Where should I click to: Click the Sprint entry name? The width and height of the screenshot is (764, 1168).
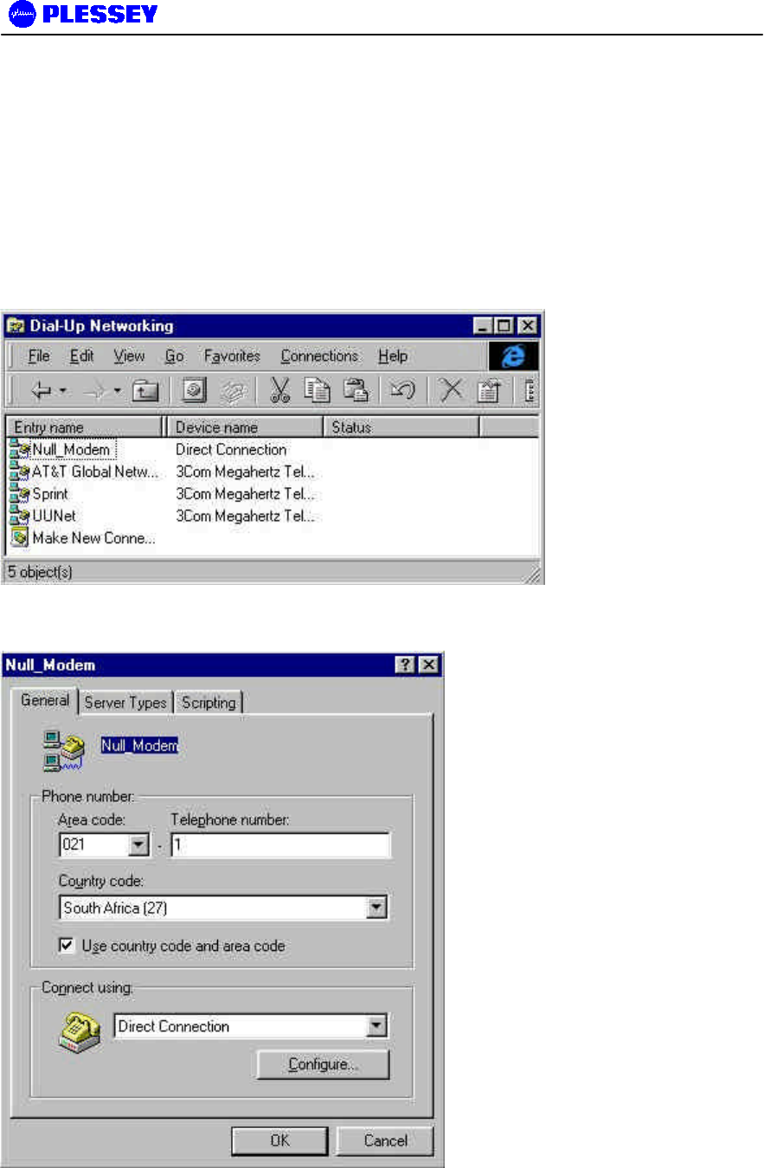click(50, 494)
